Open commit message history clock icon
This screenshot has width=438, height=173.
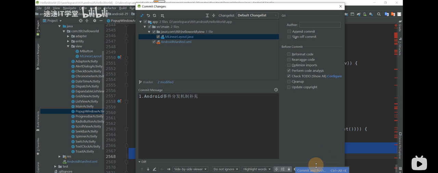(276, 90)
